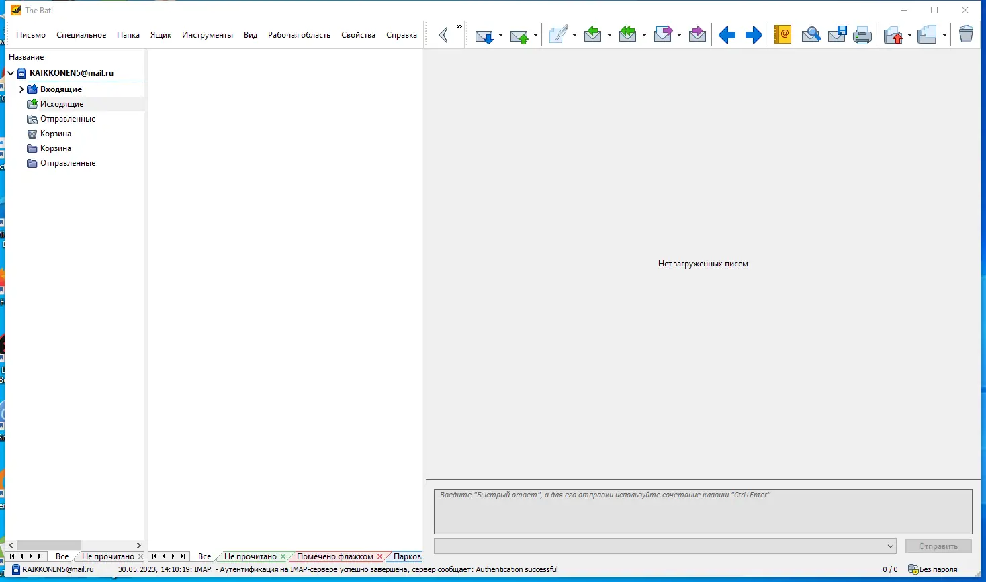Open the Письмо menu
The image size is (986, 582).
31,35
